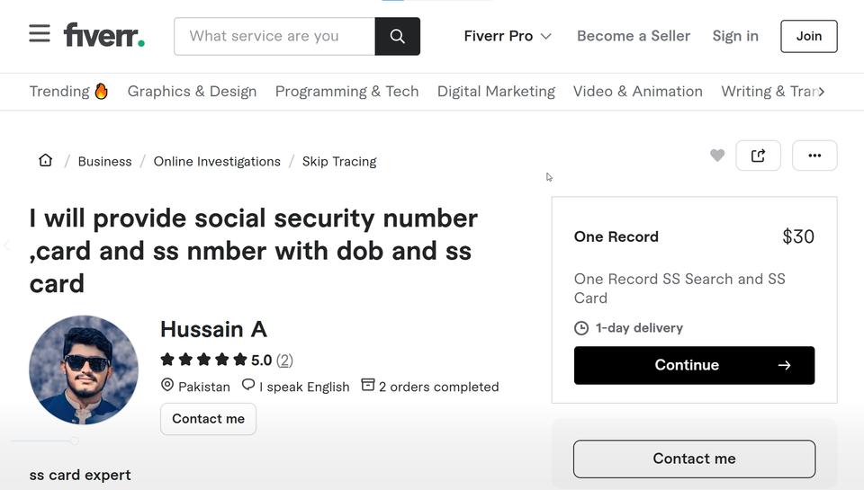The width and height of the screenshot is (864, 490).
Task: View the seller's profile picture
Action: tap(84, 369)
